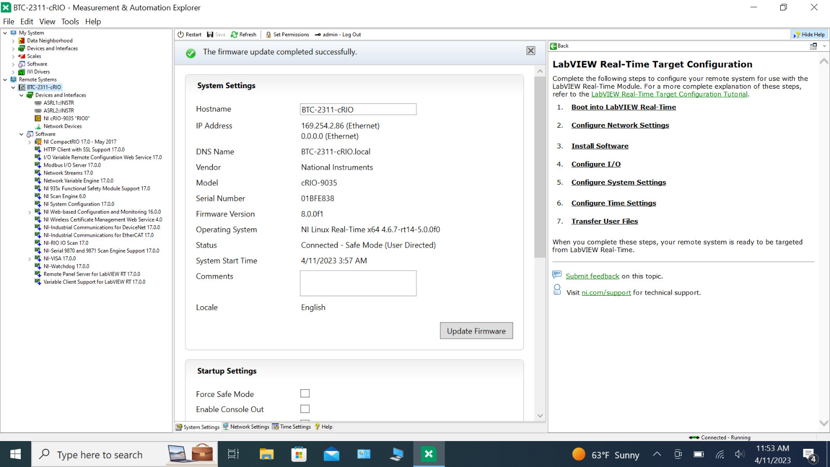Click the Update Firmware button
Image resolution: width=830 pixels, height=467 pixels.
pyautogui.click(x=476, y=331)
